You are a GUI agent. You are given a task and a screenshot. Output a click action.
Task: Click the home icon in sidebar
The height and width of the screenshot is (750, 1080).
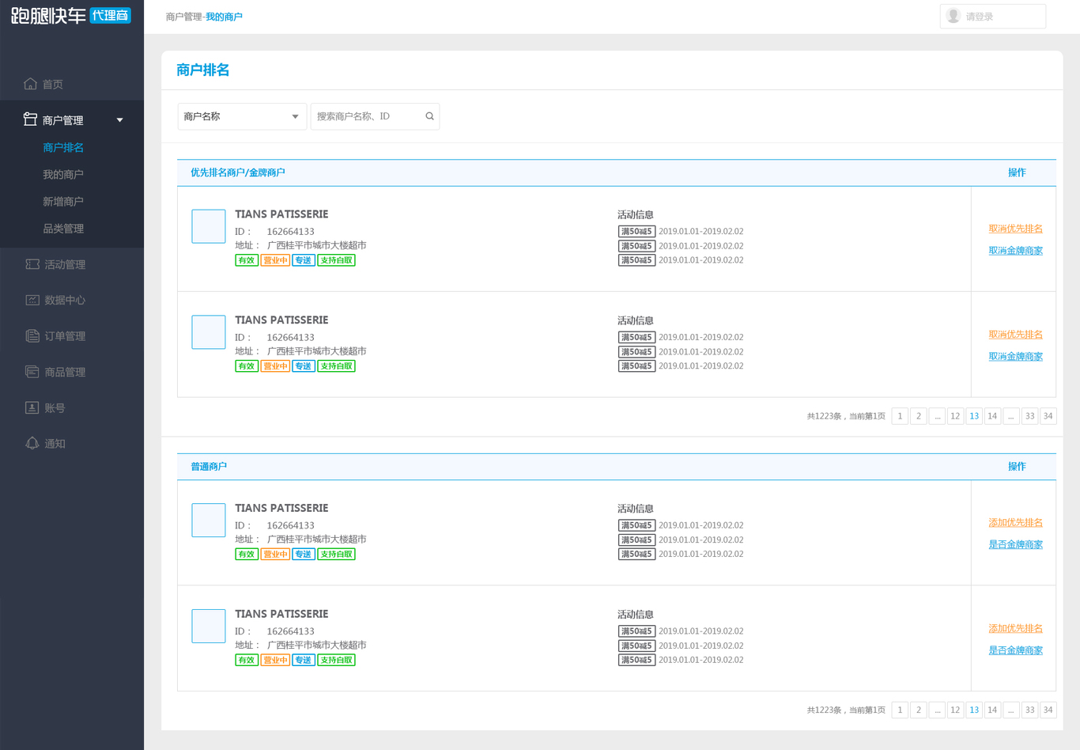tap(31, 84)
